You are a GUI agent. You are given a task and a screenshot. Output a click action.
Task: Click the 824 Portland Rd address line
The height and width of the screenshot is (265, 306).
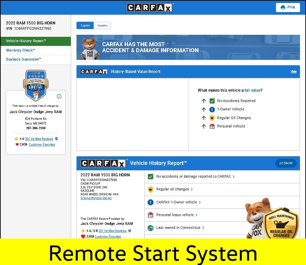(x=36, y=119)
